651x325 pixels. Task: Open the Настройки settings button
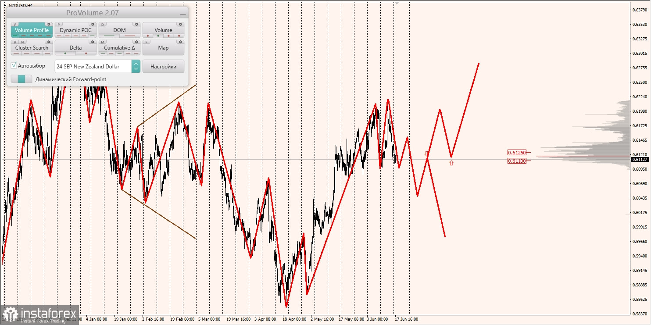pos(163,66)
